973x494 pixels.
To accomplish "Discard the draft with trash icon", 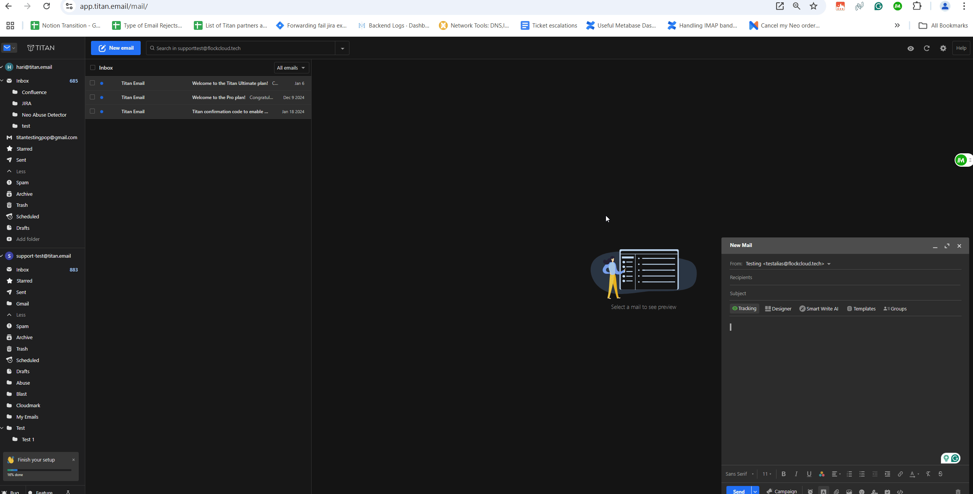I will pos(958,491).
